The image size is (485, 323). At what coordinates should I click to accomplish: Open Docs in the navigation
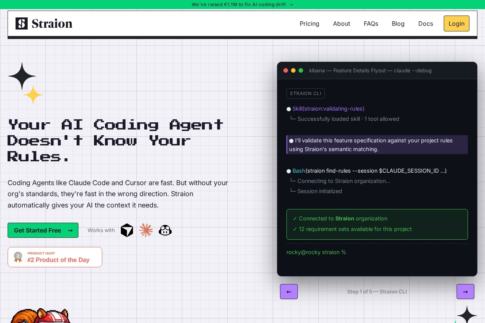pyautogui.click(x=426, y=23)
